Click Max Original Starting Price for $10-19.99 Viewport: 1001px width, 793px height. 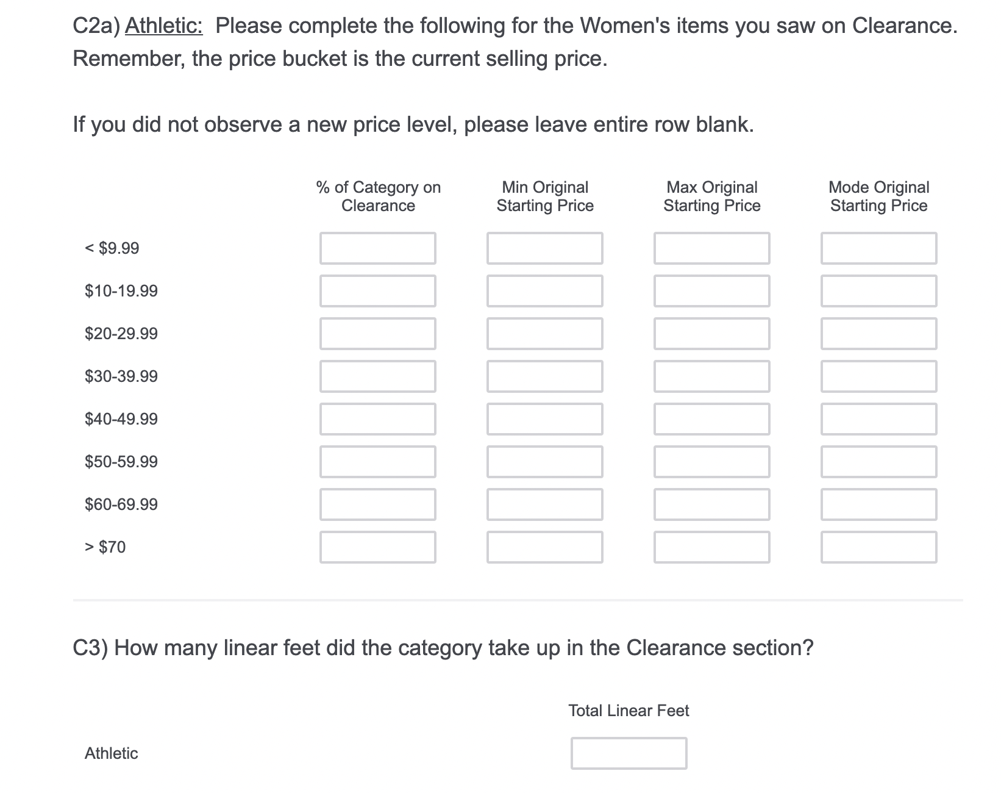pos(711,291)
